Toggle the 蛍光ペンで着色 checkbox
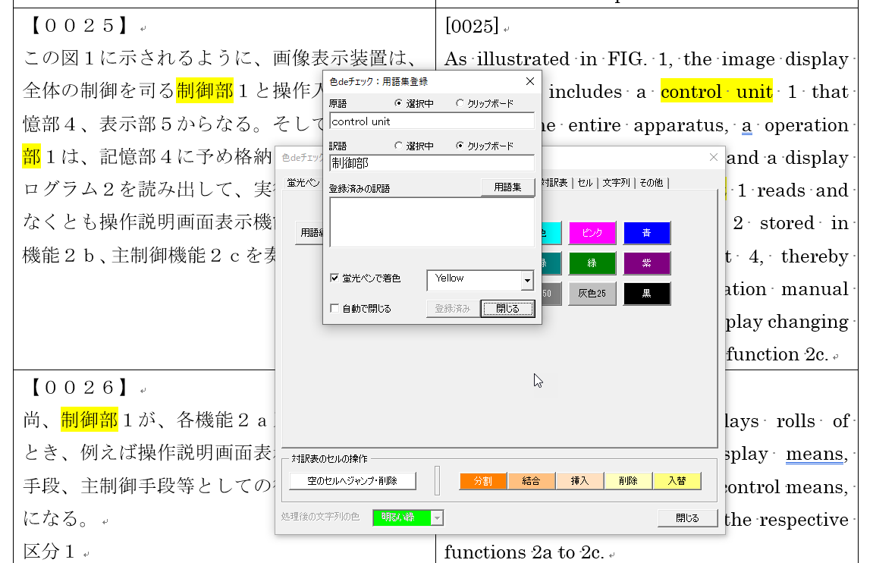Image resolution: width=873 pixels, height=563 pixels. (334, 278)
